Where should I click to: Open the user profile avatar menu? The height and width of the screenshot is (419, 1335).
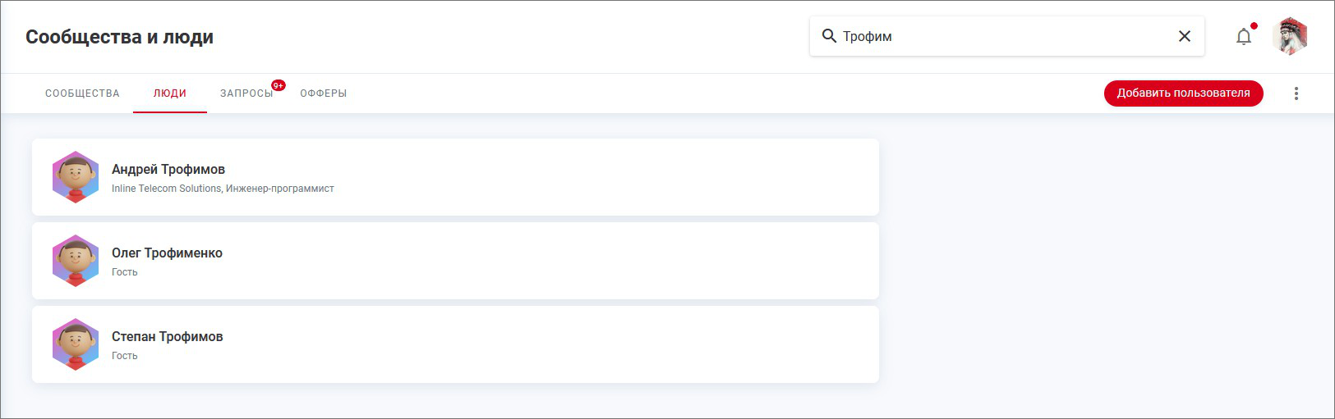(x=1290, y=37)
